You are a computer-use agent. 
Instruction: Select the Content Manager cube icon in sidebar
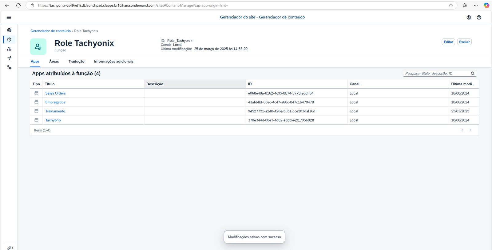[x=9, y=39]
